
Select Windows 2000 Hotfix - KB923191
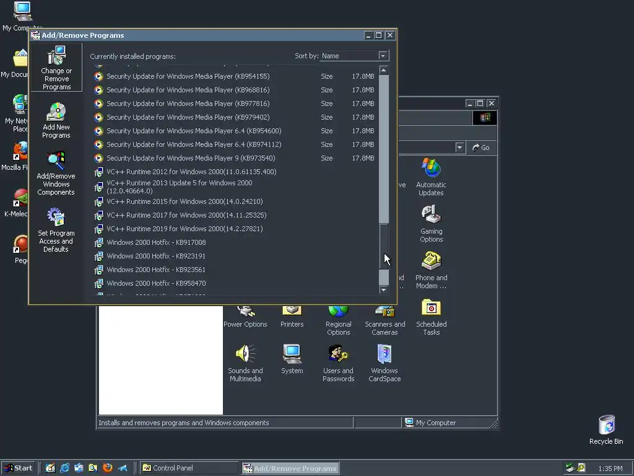click(x=235, y=256)
